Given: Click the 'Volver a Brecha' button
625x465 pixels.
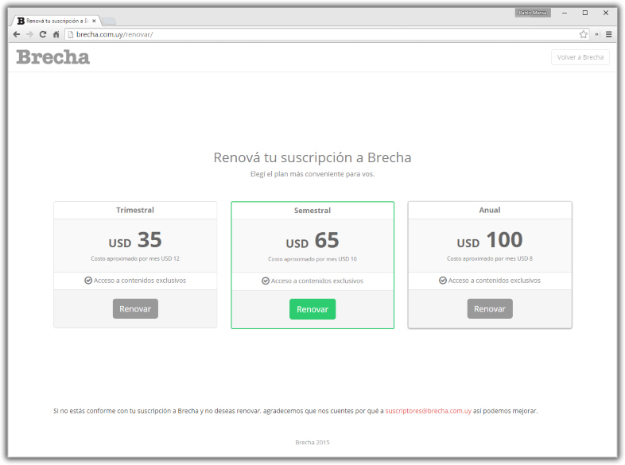Looking at the screenshot, I should (x=580, y=57).
